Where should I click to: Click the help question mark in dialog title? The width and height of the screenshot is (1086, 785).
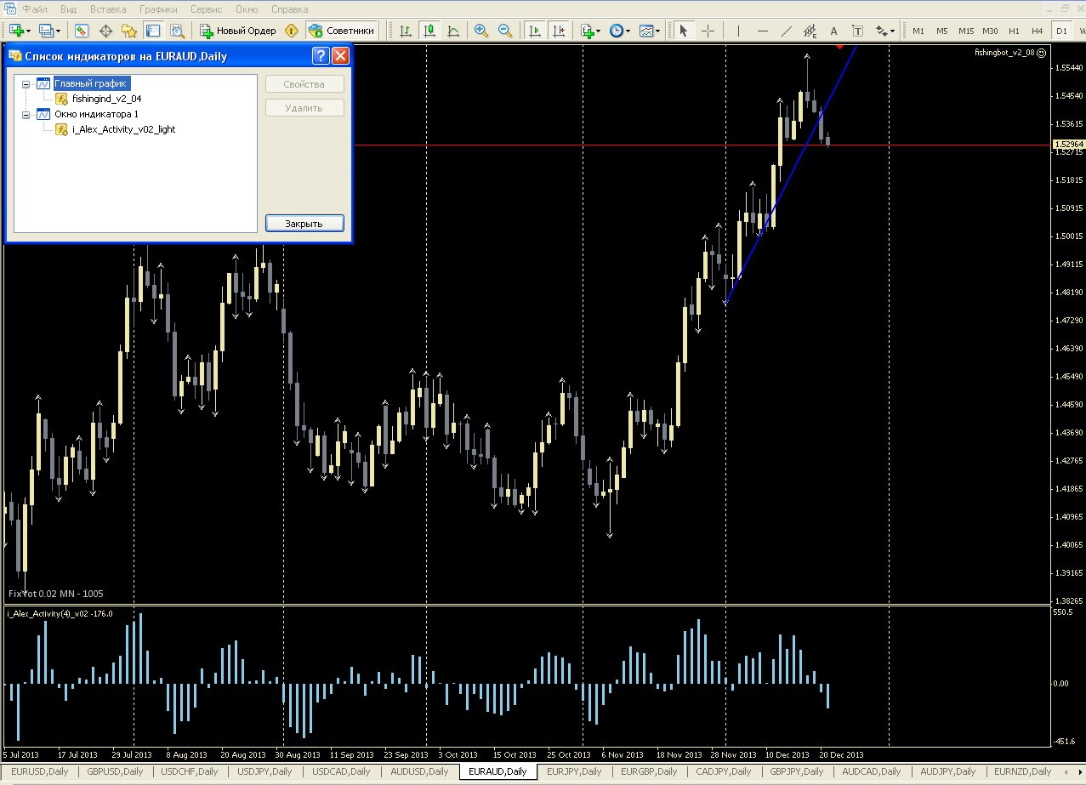[x=320, y=57]
